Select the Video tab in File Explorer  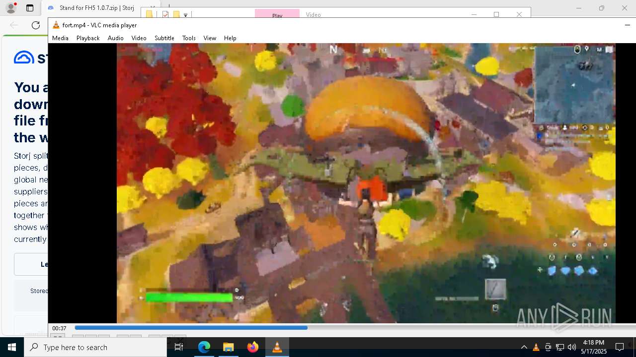(313, 14)
